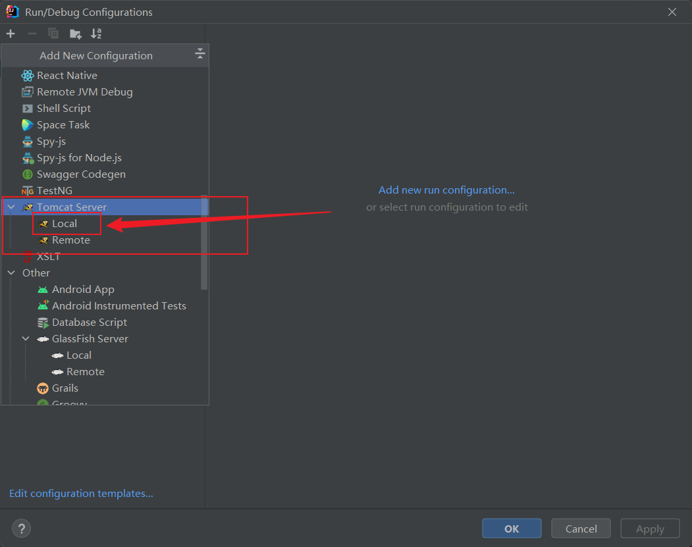The height and width of the screenshot is (547, 692).
Task: Collapse the Tomcat Server node
Action: point(11,207)
